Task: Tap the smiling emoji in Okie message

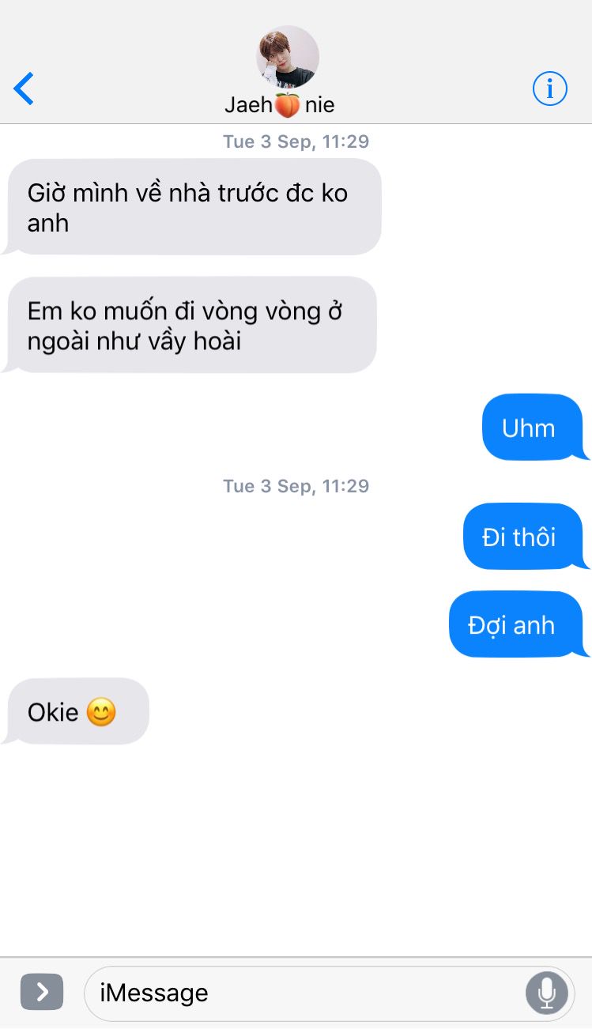Action: (100, 713)
